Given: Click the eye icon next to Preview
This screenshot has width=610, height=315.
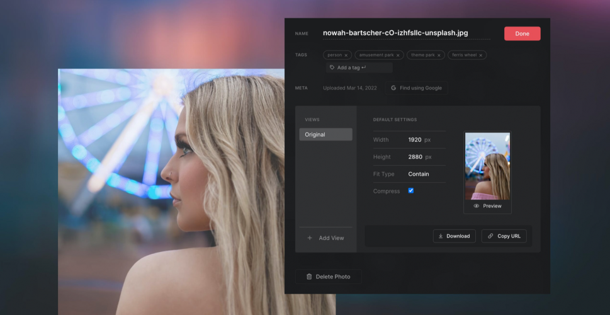Looking at the screenshot, I should coord(476,206).
